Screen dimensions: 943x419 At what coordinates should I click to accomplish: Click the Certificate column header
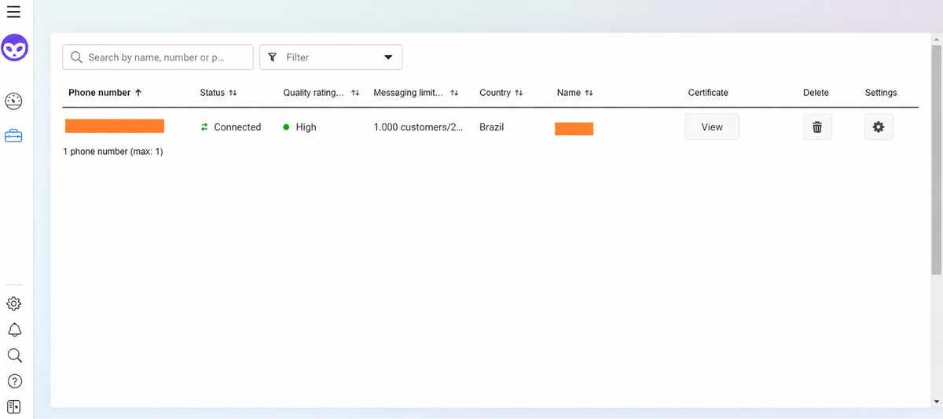pyautogui.click(x=708, y=93)
